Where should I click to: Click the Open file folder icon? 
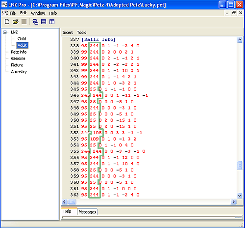point(16,22)
